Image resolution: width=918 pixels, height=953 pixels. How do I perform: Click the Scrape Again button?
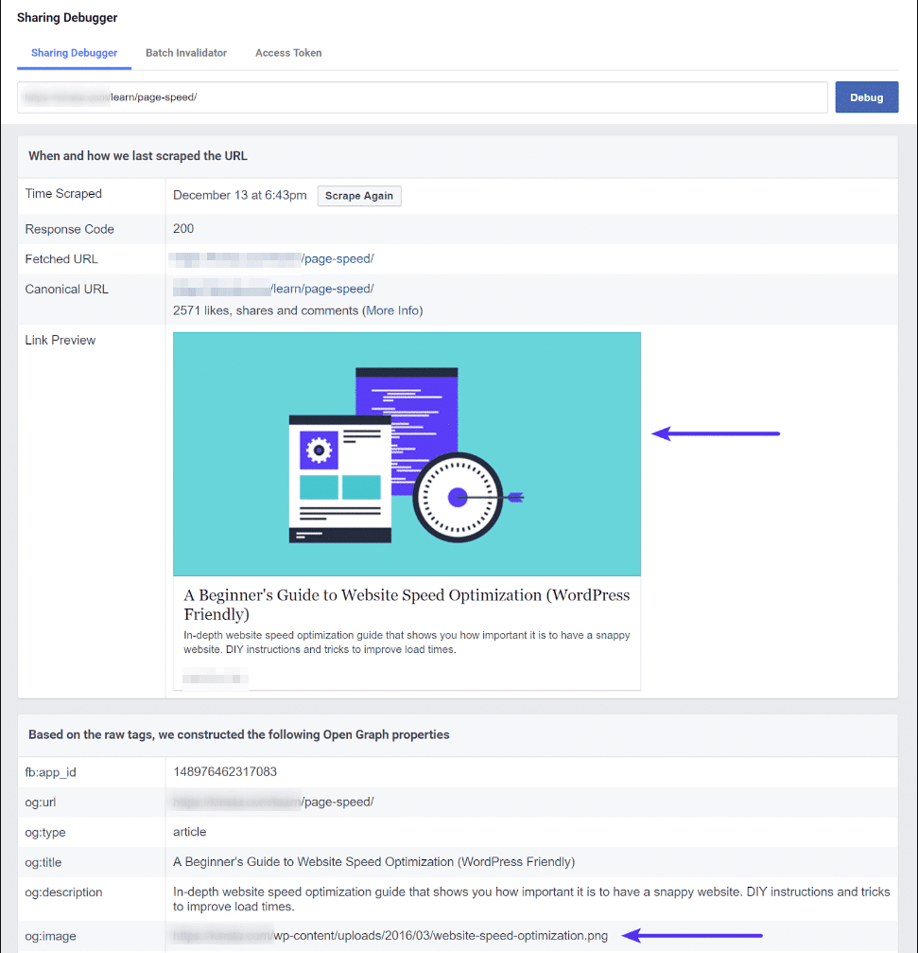coord(358,196)
